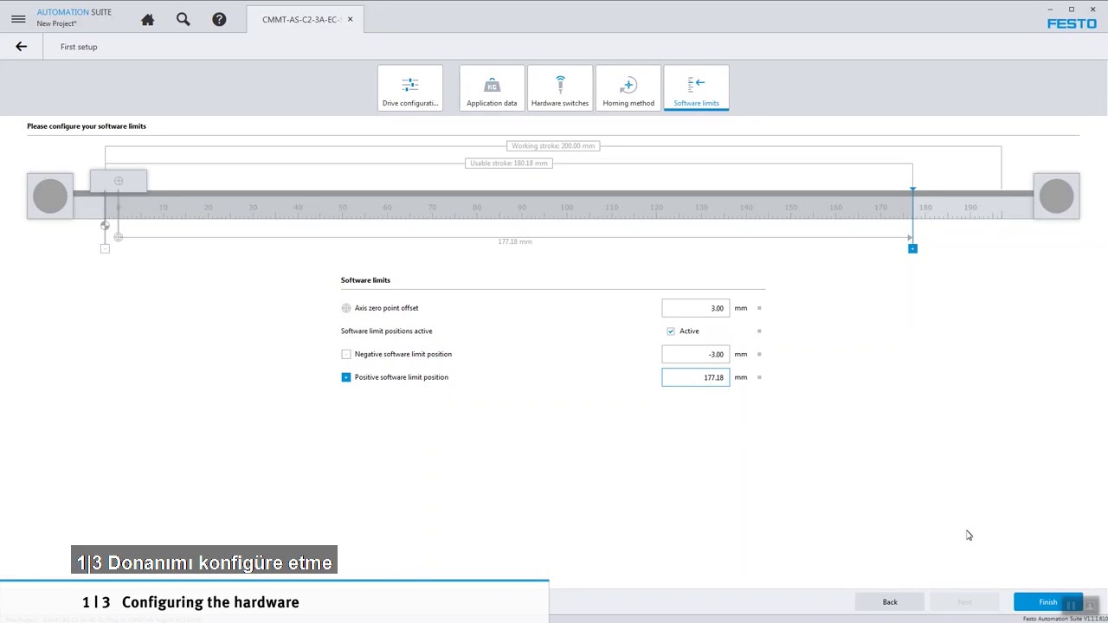This screenshot has height=623, width=1108.
Task: Click the Software limits section heading
Action: (x=365, y=280)
